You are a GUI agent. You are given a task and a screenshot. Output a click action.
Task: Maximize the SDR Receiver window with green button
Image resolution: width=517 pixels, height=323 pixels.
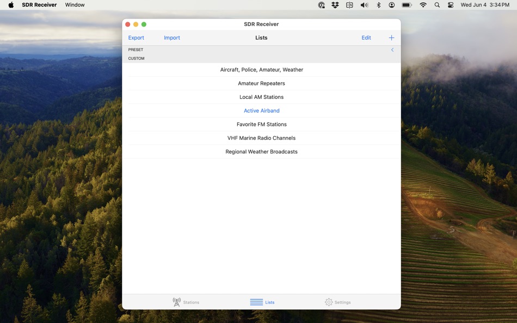tap(144, 24)
